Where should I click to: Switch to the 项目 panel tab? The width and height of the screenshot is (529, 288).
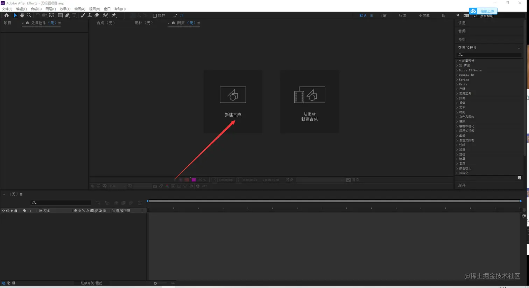pos(7,23)
